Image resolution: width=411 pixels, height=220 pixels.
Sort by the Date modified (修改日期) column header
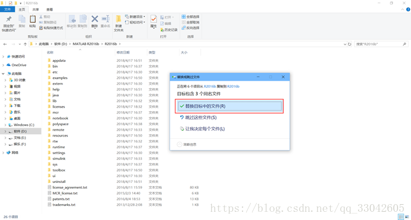[x=123, y=52]
